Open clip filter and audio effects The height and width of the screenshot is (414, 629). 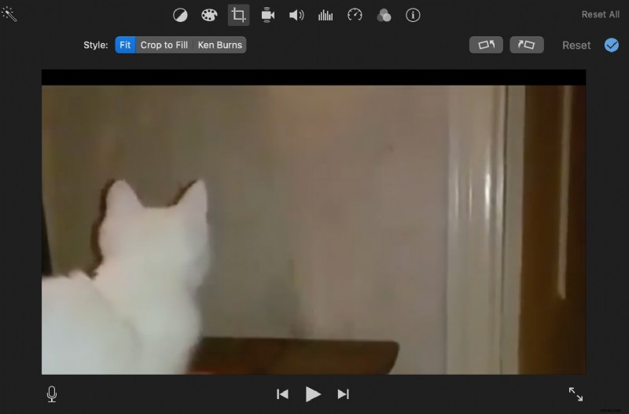(384, 15)
